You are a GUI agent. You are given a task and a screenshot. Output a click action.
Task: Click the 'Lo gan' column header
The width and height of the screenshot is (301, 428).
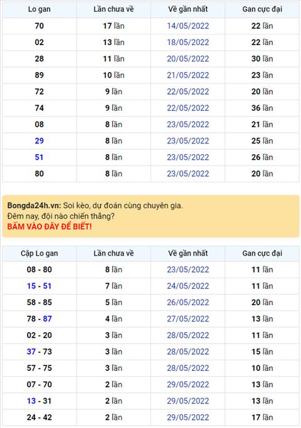pos(40,9)
